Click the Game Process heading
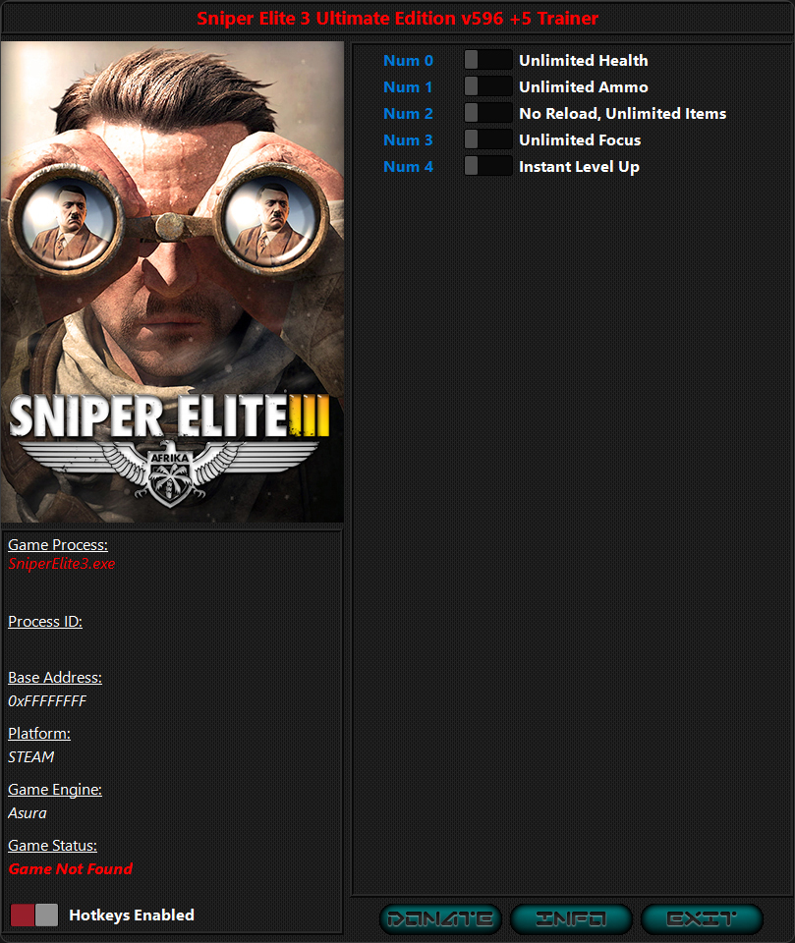 click(58, 544)
